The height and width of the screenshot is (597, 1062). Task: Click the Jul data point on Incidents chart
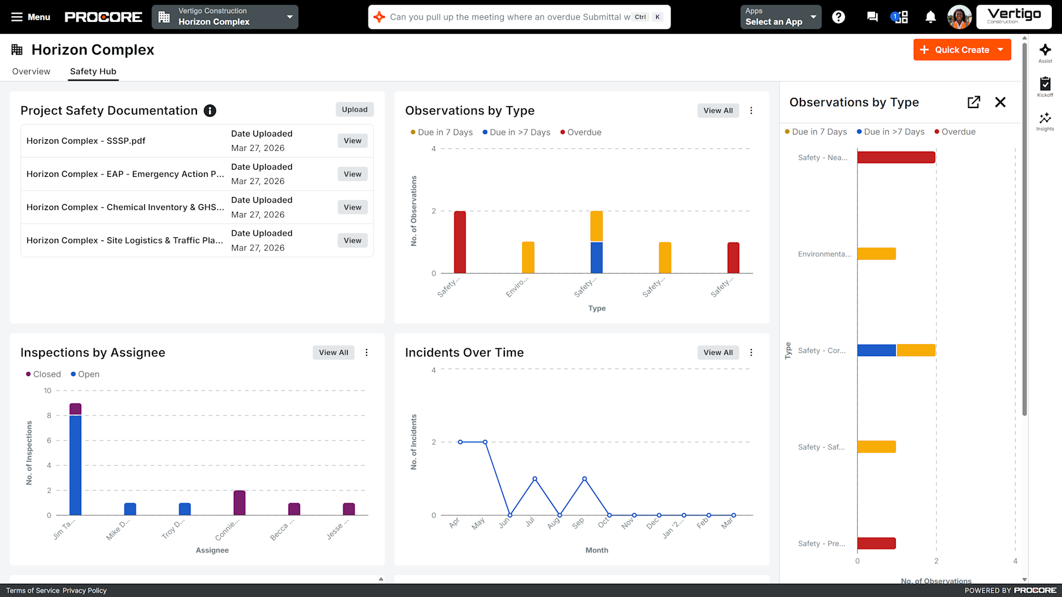535,479
